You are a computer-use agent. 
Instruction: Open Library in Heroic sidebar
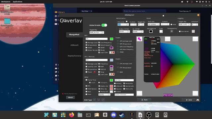click(x=60, y=12)
